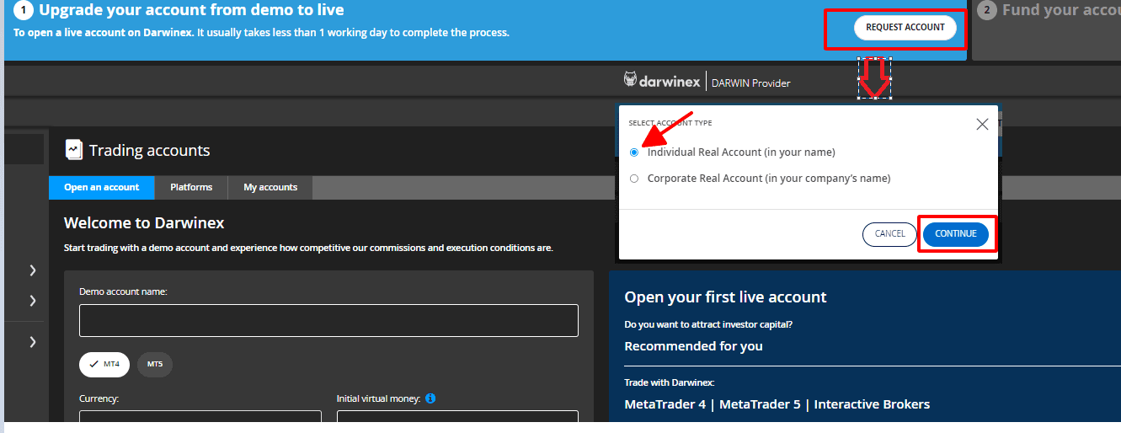1121x433 pixels.
Task: Focus the Demo account name field
Action: pos(328,320)
